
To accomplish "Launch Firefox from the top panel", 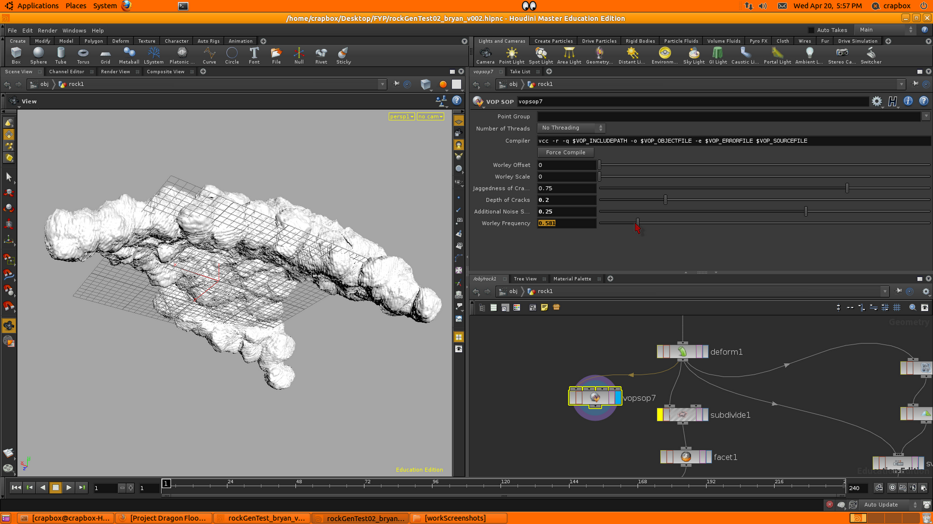I will coord(127,6).
